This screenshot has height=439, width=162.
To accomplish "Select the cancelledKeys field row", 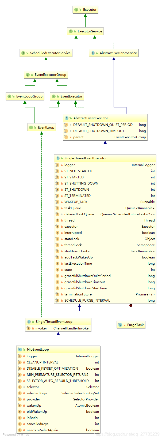I will click(58, 424).
